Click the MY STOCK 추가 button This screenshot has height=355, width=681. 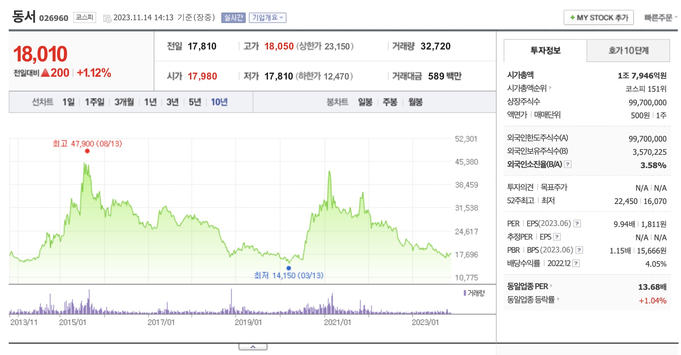(x=599, y=17)
